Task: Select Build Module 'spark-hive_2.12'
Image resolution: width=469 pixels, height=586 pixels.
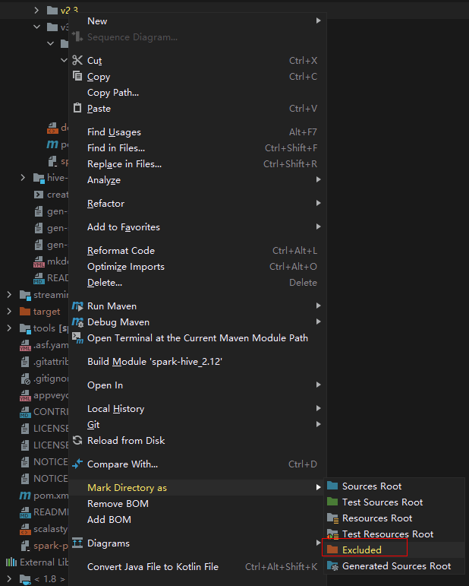Action: pos(155,362)
